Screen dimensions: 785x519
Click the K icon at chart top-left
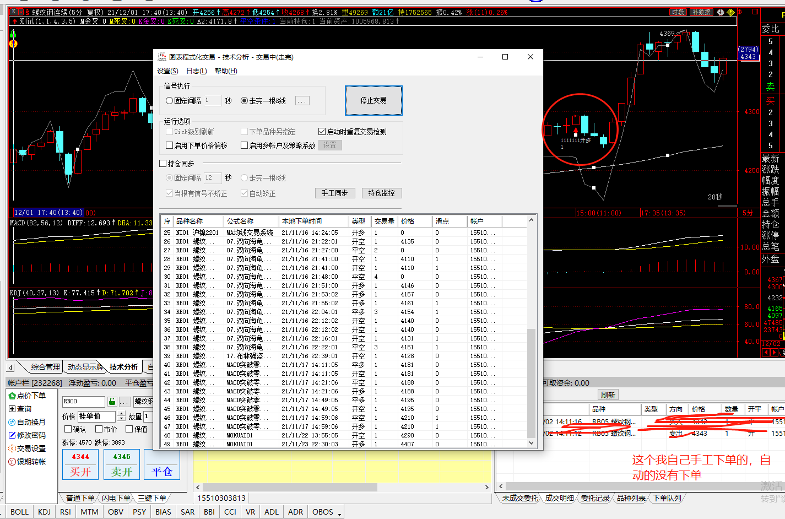(14, 12)
